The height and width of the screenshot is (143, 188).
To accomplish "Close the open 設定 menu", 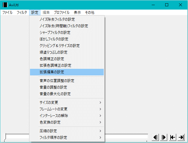I will pyautogui.click(x=35, y=13).
